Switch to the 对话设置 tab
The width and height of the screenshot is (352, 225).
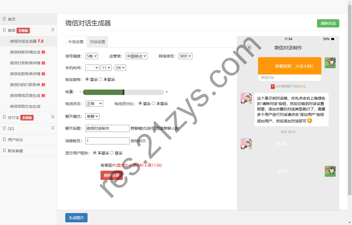pos(98,42)
